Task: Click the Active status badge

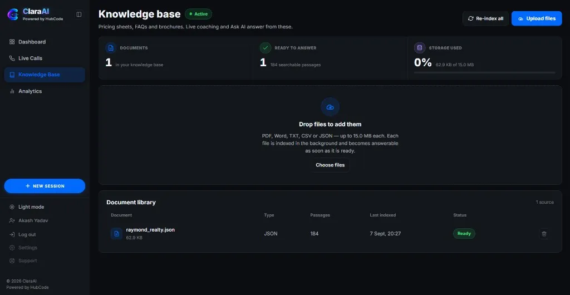Action: (x=199, y=14)
